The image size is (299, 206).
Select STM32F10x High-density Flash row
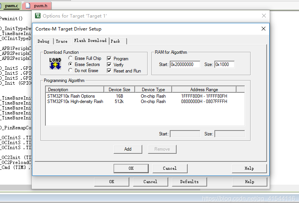point(145,101)
